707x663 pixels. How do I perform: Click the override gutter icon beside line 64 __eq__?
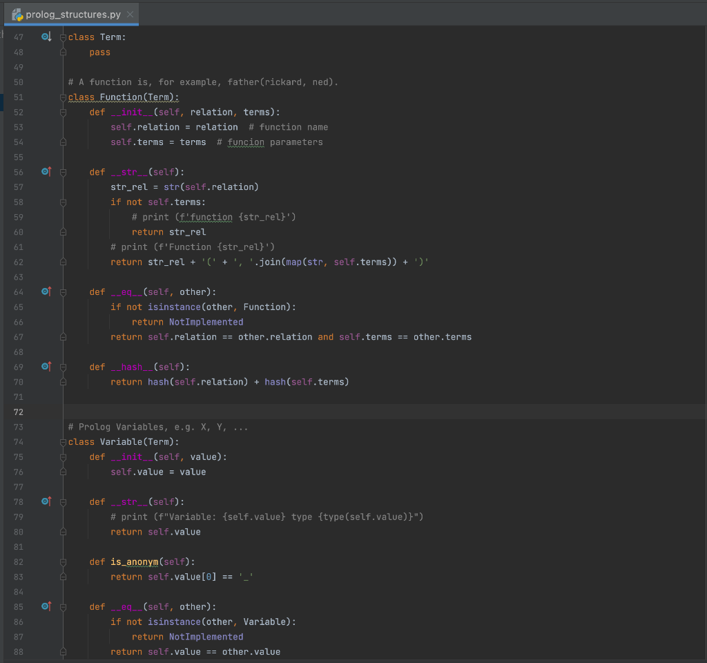(x=46, y=292)
